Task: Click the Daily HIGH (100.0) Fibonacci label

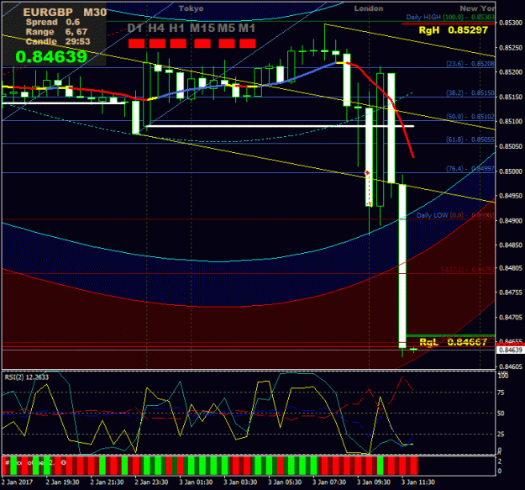Action: point(450,17)
